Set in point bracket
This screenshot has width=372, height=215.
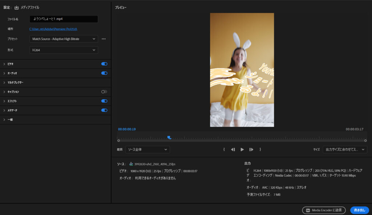pos(224,150)
